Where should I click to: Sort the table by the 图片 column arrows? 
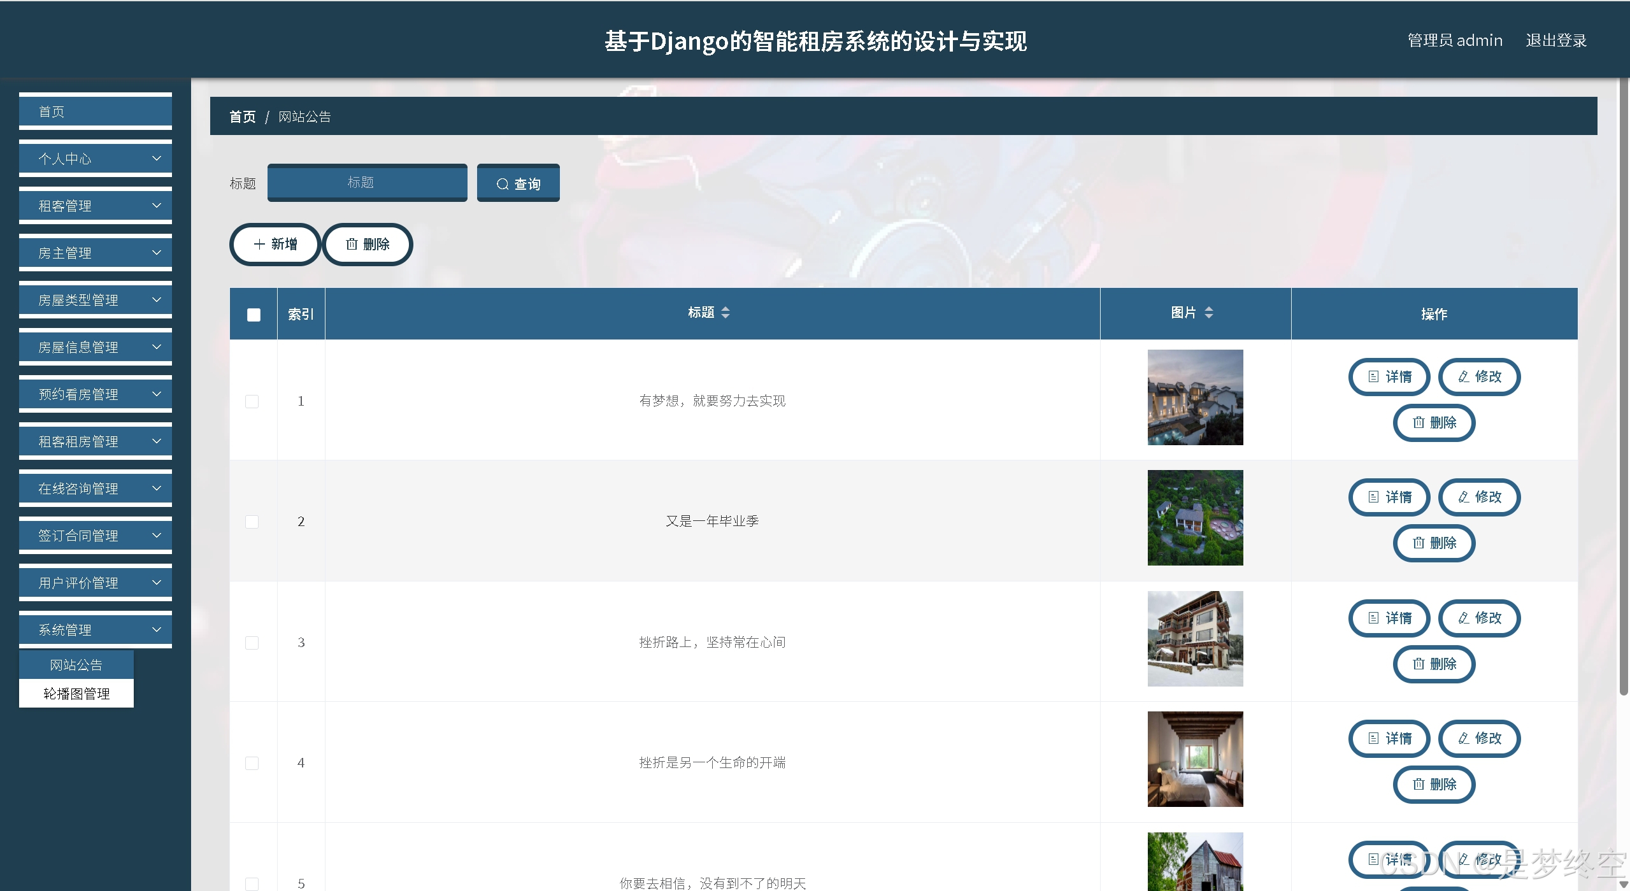pyautogui.click(x=1208, y=312)
